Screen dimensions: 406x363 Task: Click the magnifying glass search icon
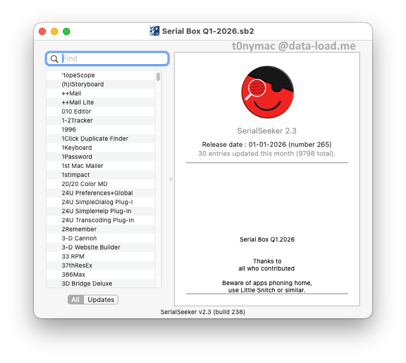click(x=54, y=59)
